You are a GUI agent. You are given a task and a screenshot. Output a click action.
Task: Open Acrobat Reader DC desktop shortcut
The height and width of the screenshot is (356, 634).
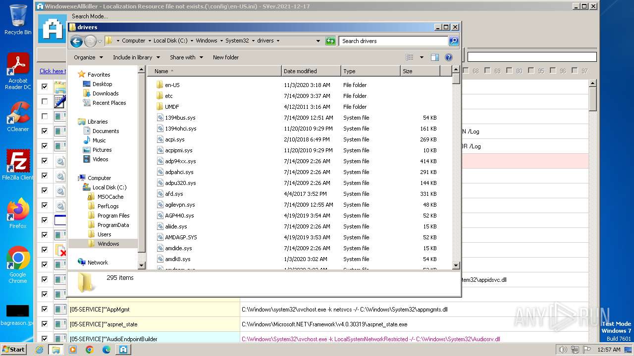(x=18, y=72)
